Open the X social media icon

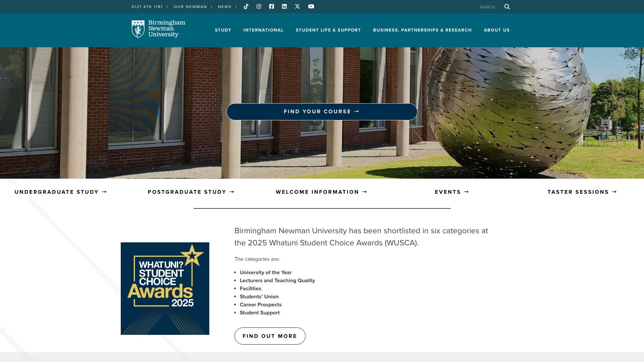pos(297,6)
